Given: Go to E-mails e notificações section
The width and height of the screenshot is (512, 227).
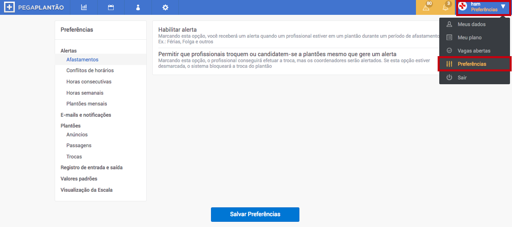Looking at the screenshot, I should click(86, 115).
